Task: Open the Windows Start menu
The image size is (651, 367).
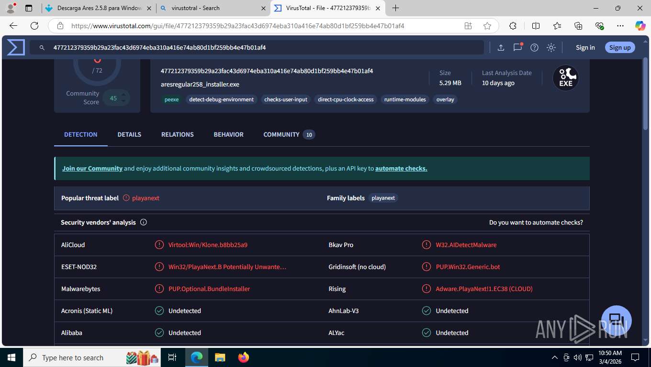Action: tap(11, 357)
